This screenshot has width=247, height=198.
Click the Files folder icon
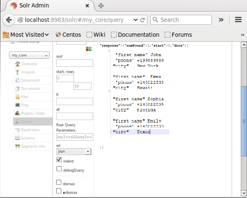click(x=17, y=97)
